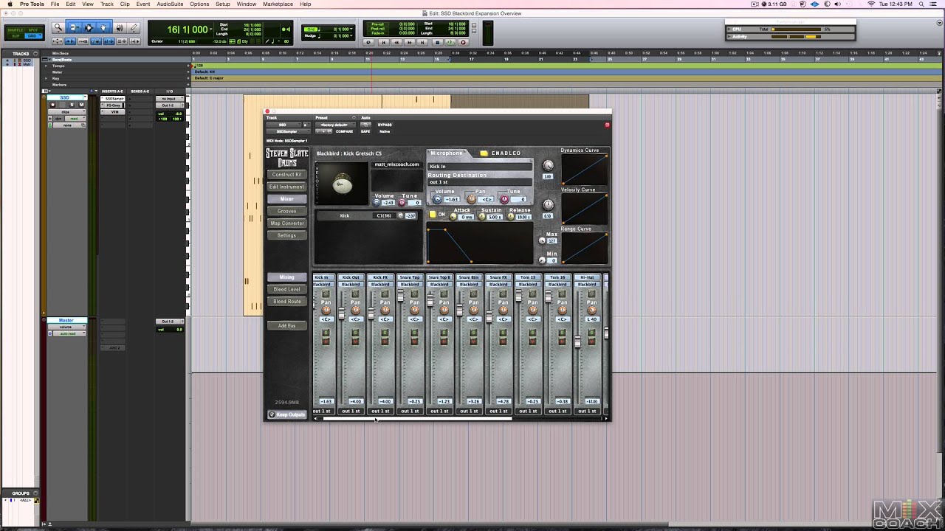The width and height of the screenshot is (945, 531).
Task: Open the Marketplace menu
Action: [278, 4]
